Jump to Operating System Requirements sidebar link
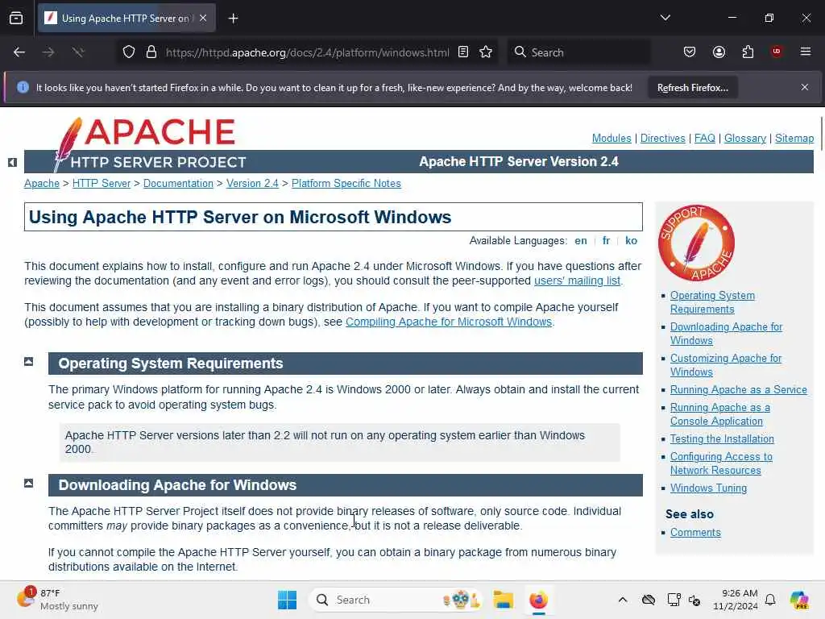825x619 pixels. 712,302
